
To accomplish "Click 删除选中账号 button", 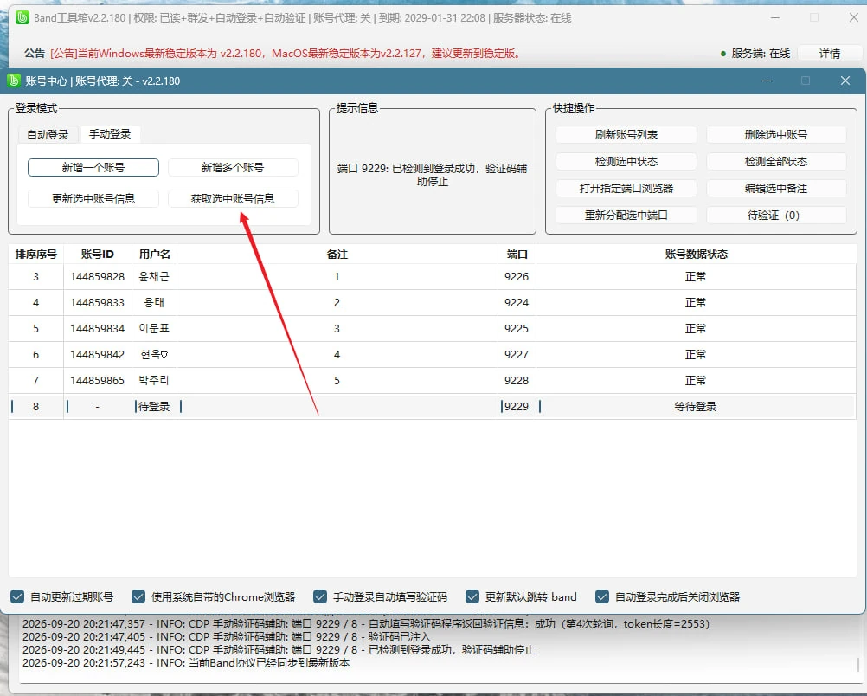I will [x=776, y=134].
